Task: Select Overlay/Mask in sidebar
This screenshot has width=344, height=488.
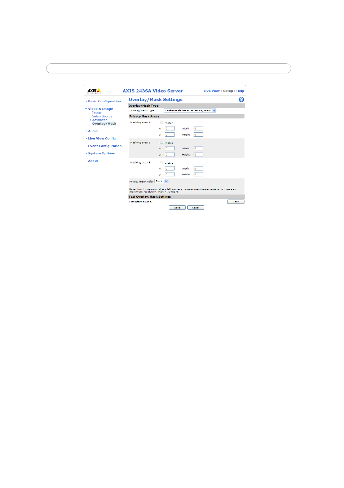Action: [104, 124]
